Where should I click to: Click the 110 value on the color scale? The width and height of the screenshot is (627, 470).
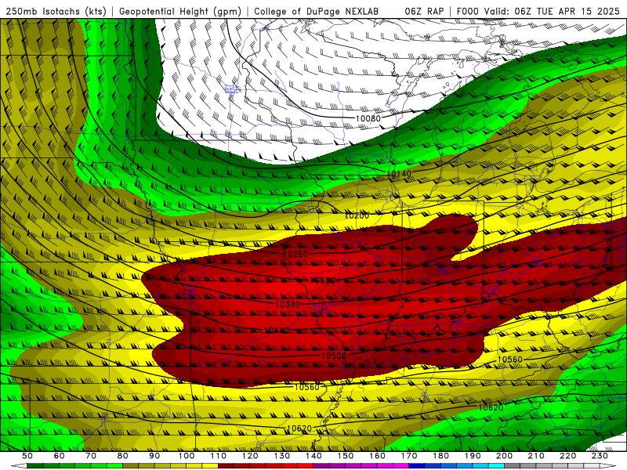point(219,456)
